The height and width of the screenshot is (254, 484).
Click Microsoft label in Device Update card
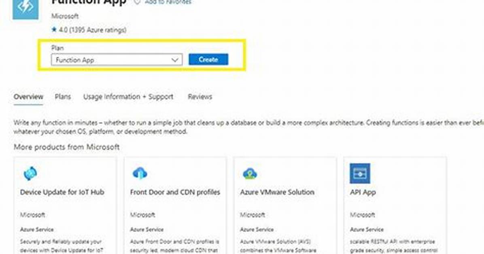32,215
